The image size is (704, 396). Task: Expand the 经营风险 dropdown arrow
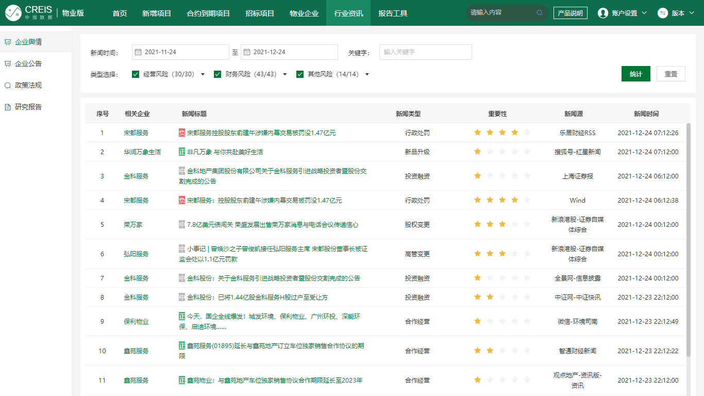coord(203,74)
